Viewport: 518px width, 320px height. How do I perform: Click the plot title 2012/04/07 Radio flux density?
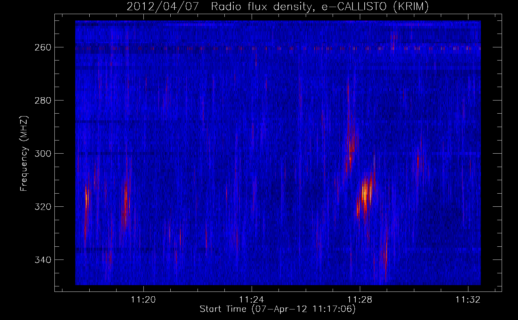tap(278, 7)
